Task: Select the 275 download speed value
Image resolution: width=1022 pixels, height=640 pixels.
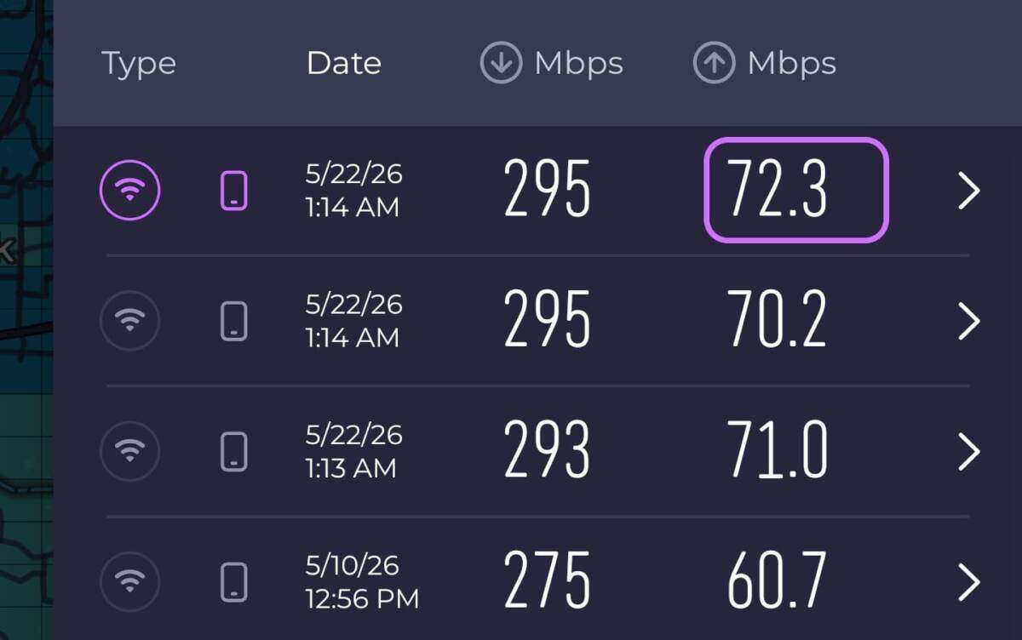Action: coord(547,581)
